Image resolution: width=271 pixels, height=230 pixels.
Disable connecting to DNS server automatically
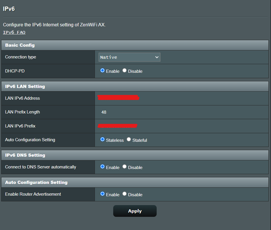(124, 167)
